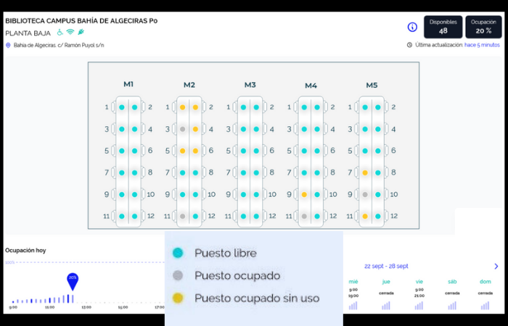Select unused yellow seat 9 at table M4

point(305,195)
